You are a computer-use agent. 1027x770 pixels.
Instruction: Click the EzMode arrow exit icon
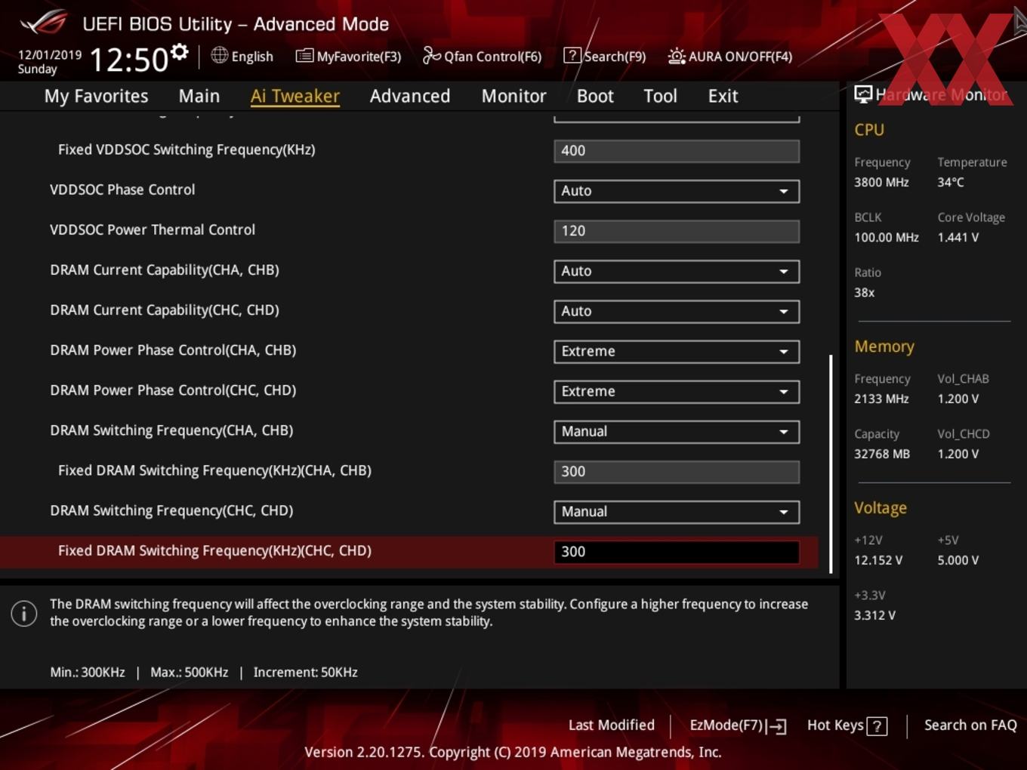coord(776,726)
